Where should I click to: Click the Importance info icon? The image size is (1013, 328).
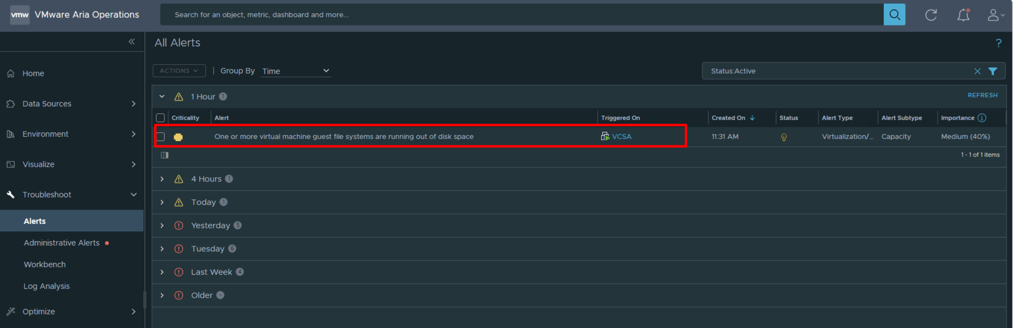click(x=982, y=118)
